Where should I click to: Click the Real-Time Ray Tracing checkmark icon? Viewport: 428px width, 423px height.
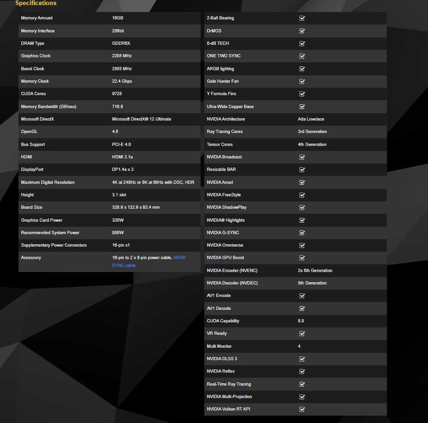click(302, 384)
